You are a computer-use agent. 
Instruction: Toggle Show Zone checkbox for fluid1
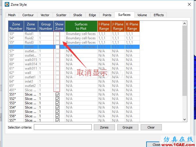pyautogui.click(x=57, y=34)
